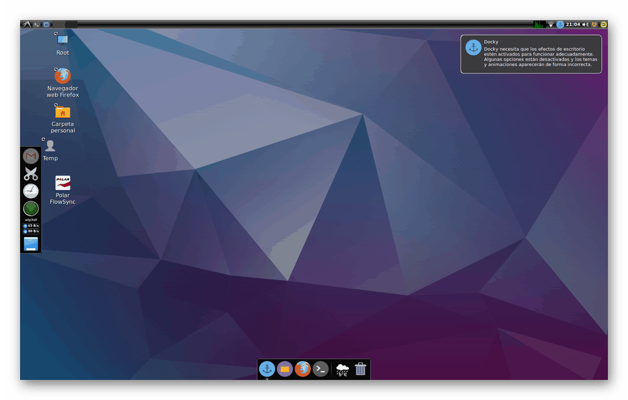Click the analog clock docklet
628x400 pixels.
click(31, 191)
